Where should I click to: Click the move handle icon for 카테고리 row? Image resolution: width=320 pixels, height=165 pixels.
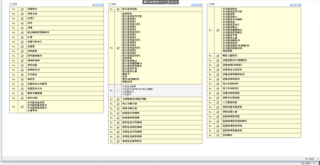14,14
